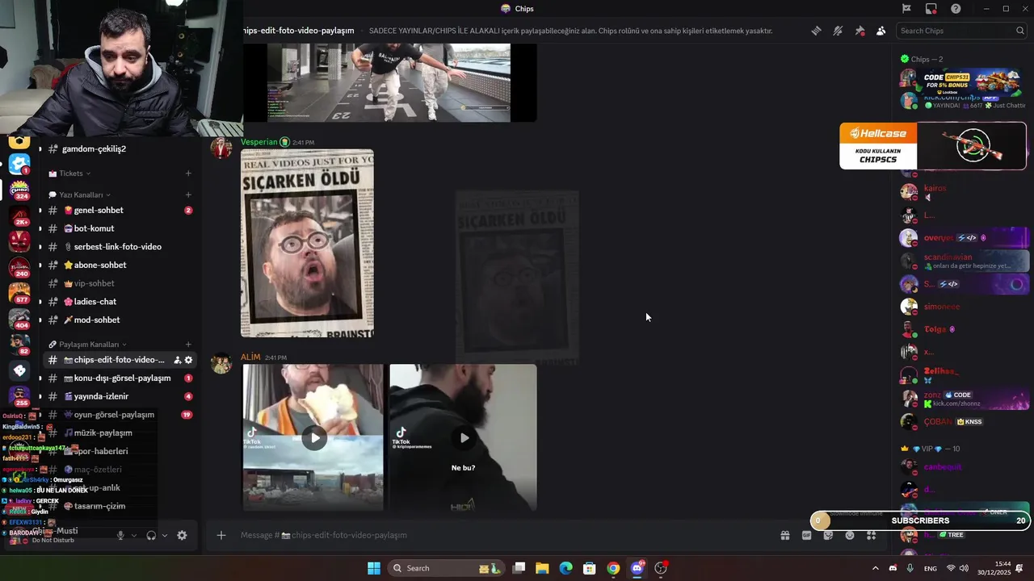Open the serbest-link-foto-video channel
The image size is (1034, 581).
click(119, 247)
